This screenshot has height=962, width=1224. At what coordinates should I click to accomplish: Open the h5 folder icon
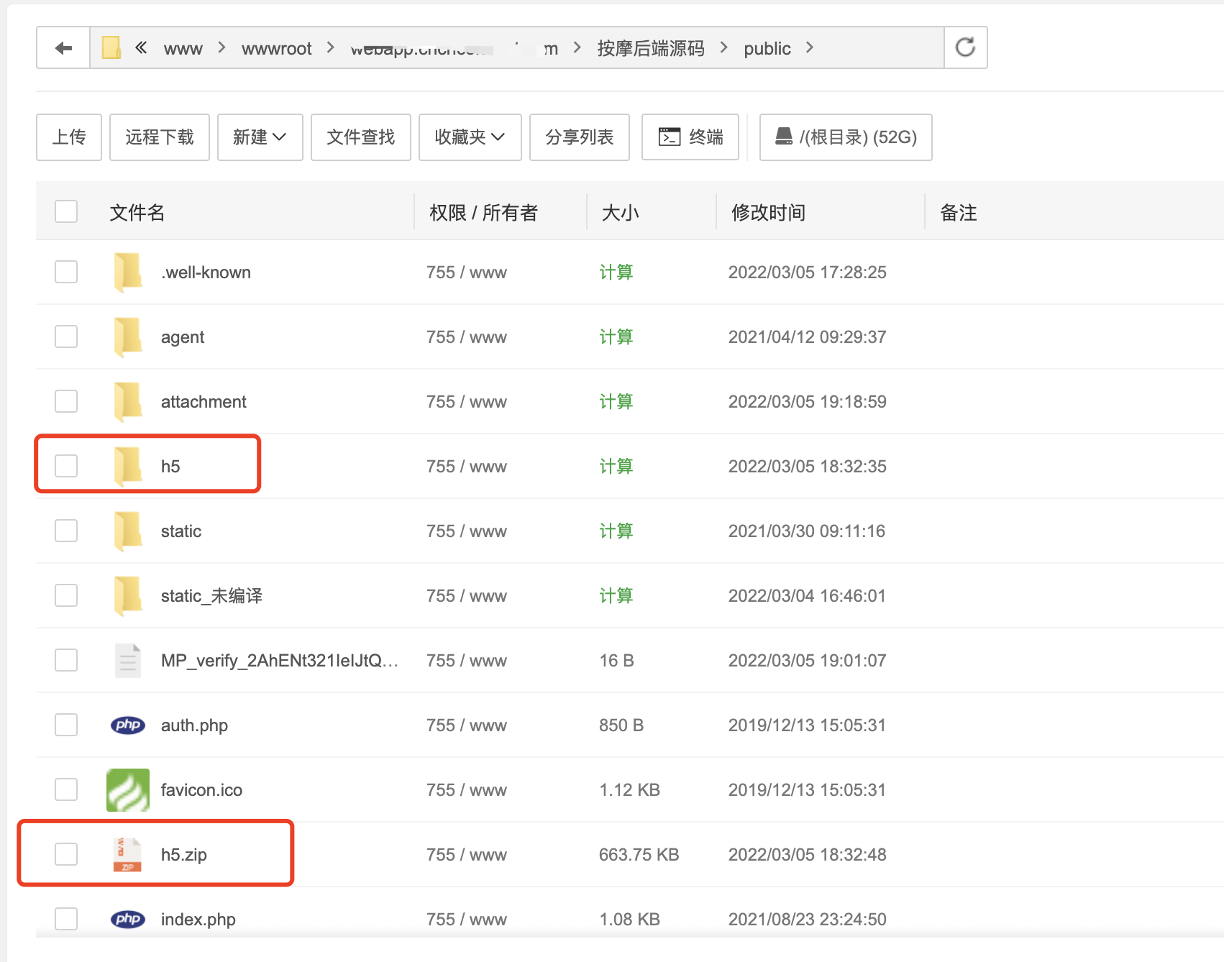pos(128,466)
